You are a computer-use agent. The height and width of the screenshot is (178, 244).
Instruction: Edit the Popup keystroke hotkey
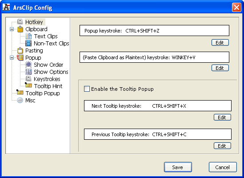pyautogui.click(x=220, y=43)
